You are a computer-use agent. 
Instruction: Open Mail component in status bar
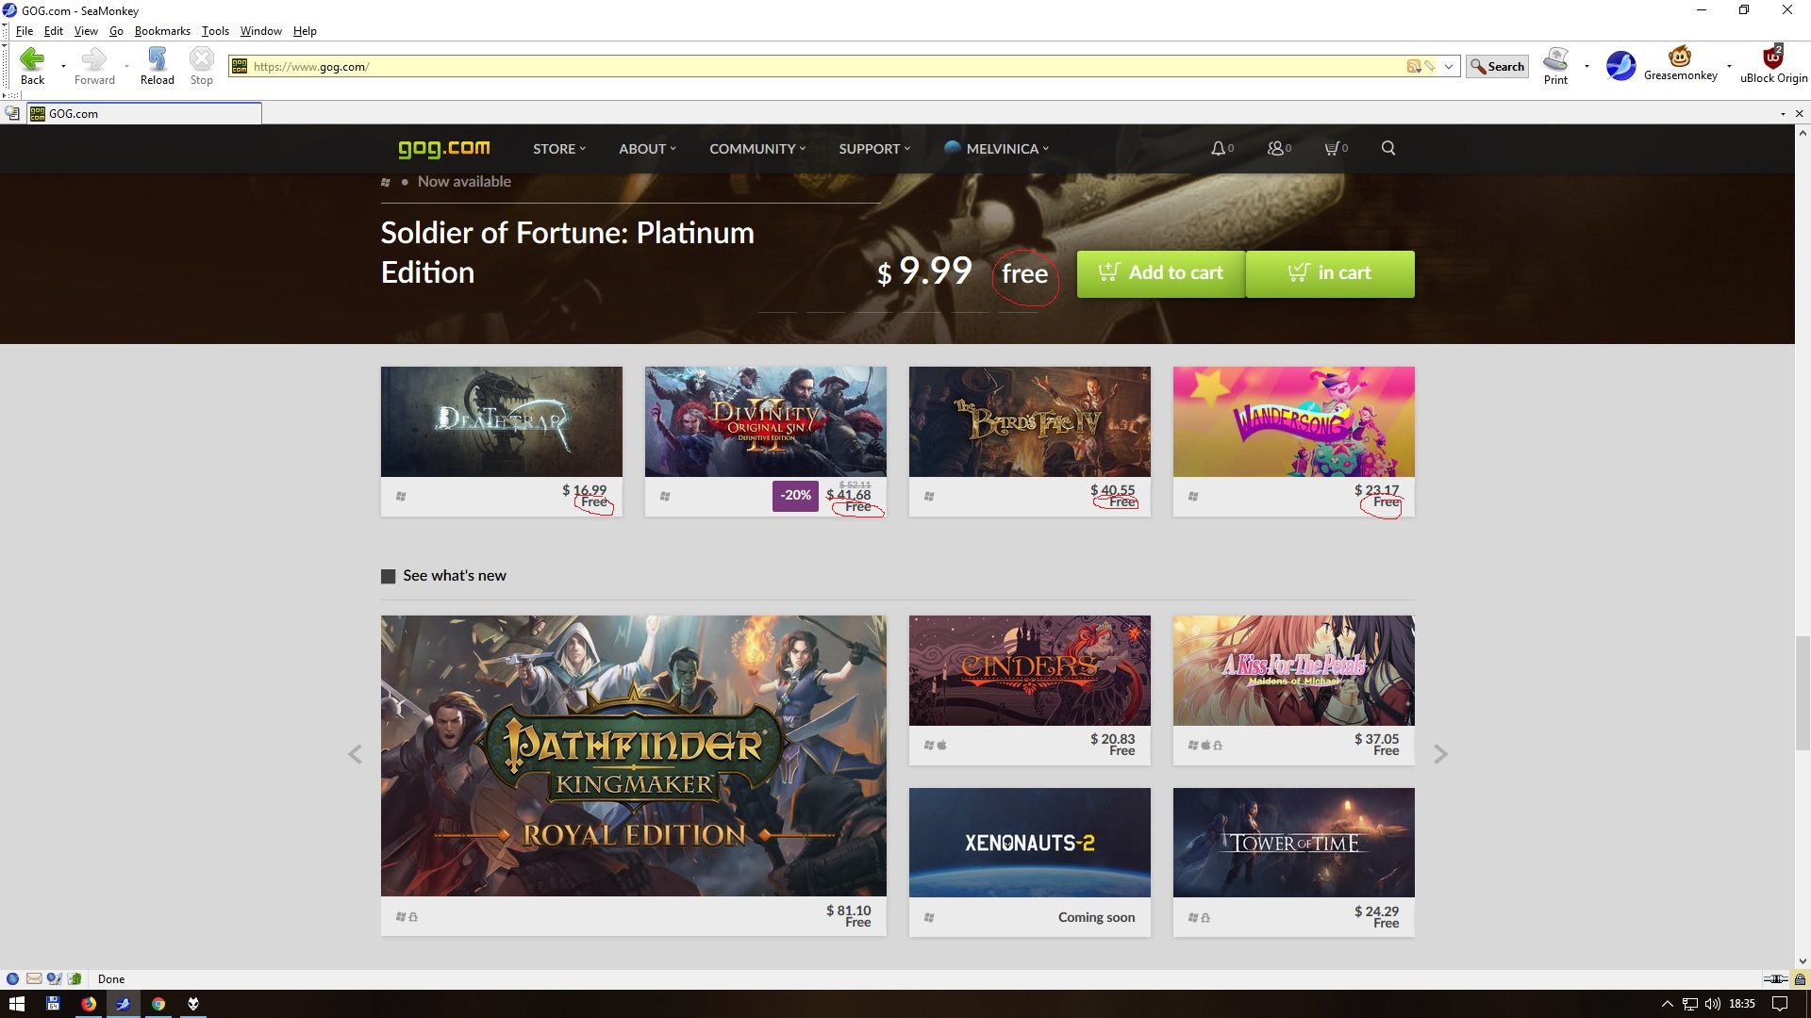[x=34, y=978]
